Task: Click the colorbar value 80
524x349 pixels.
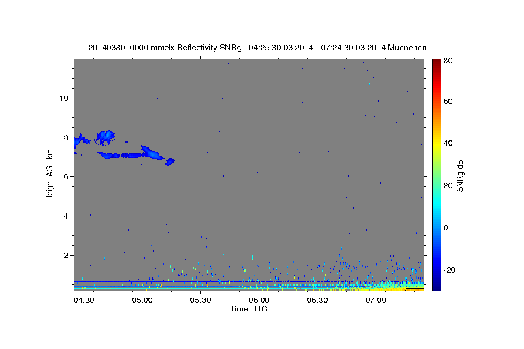Action: [x=447, y=61]
